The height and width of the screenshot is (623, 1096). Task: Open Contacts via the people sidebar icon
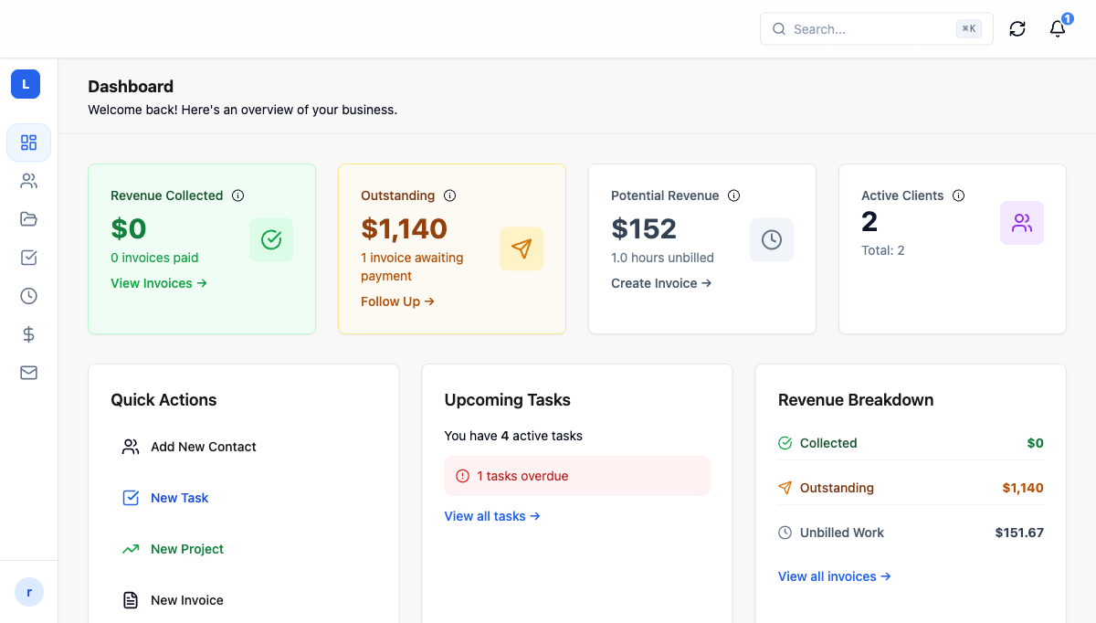click(28, 181)
